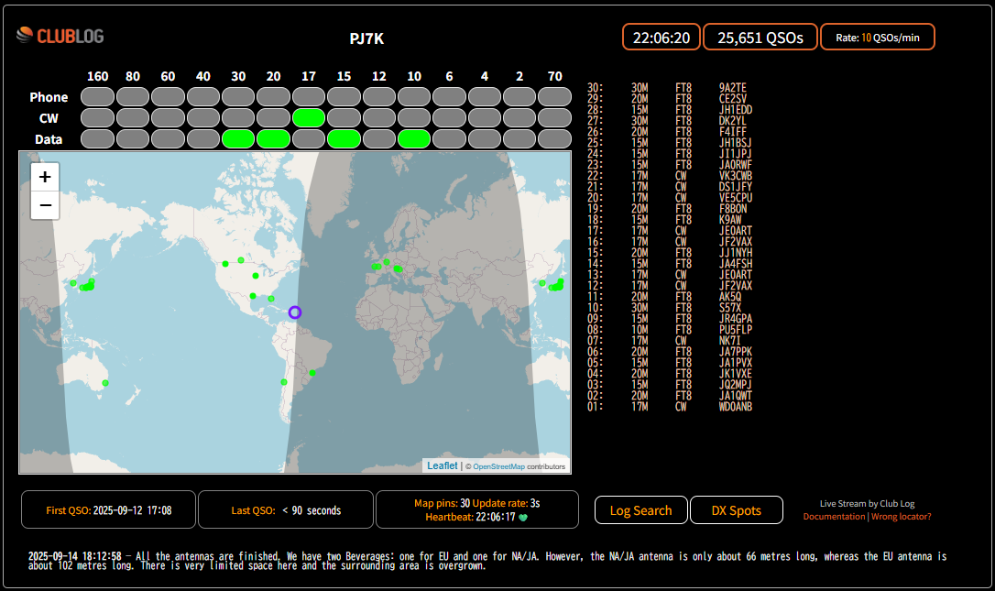Click the 15m Data green band indicator
Screen dimensions: 995x591
[x=344, y=138]
